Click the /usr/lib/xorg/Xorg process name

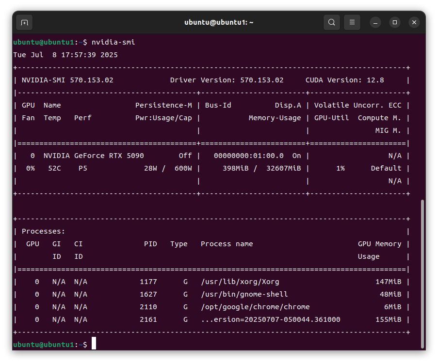click(240, 282)
